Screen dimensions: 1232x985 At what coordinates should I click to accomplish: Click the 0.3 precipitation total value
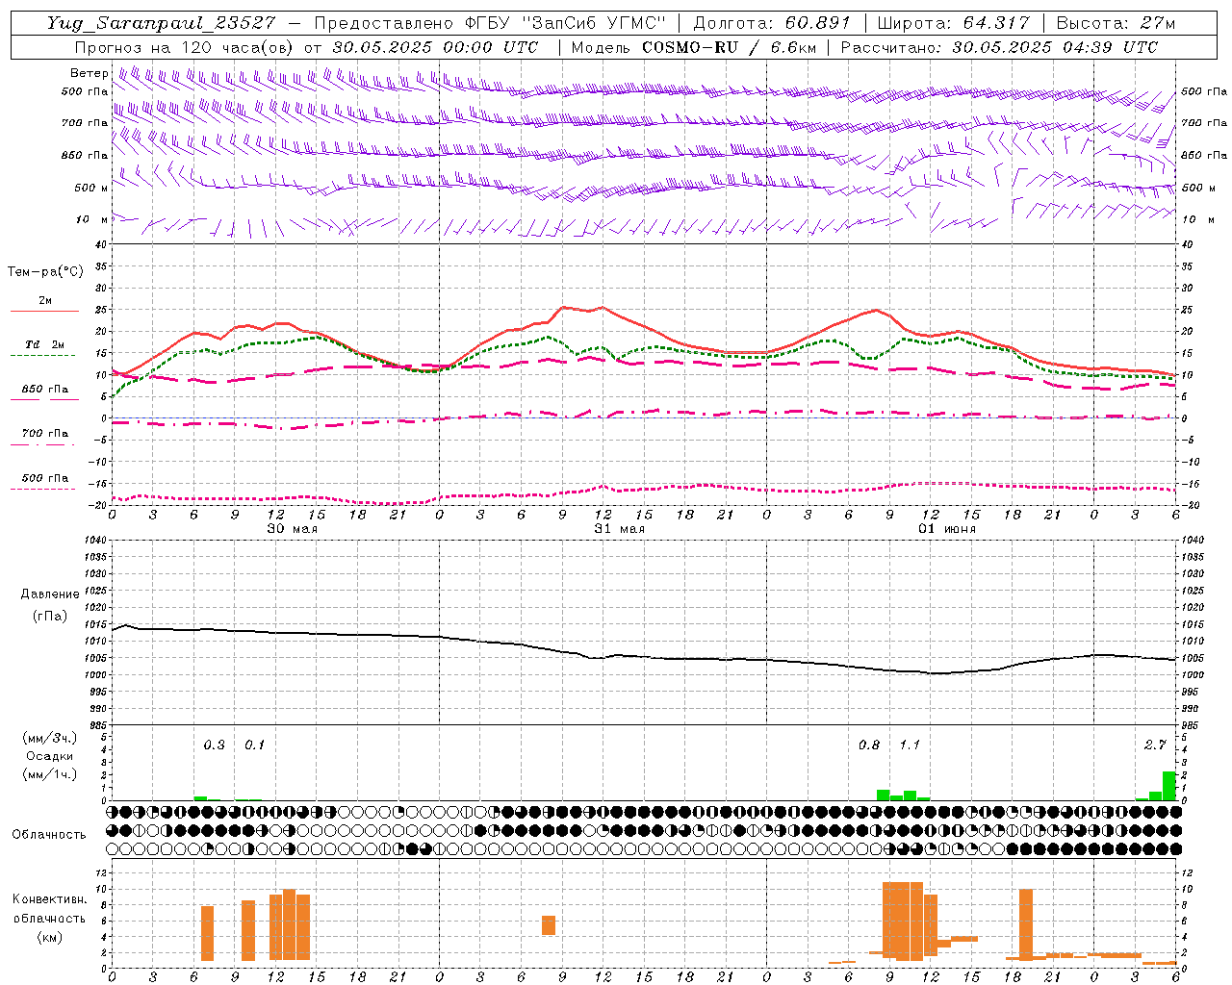214,745
